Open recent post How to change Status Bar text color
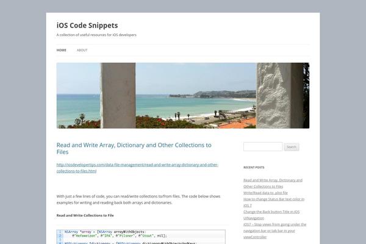The height and width of the screenshot is (244, 366). (x=274, y=202)
